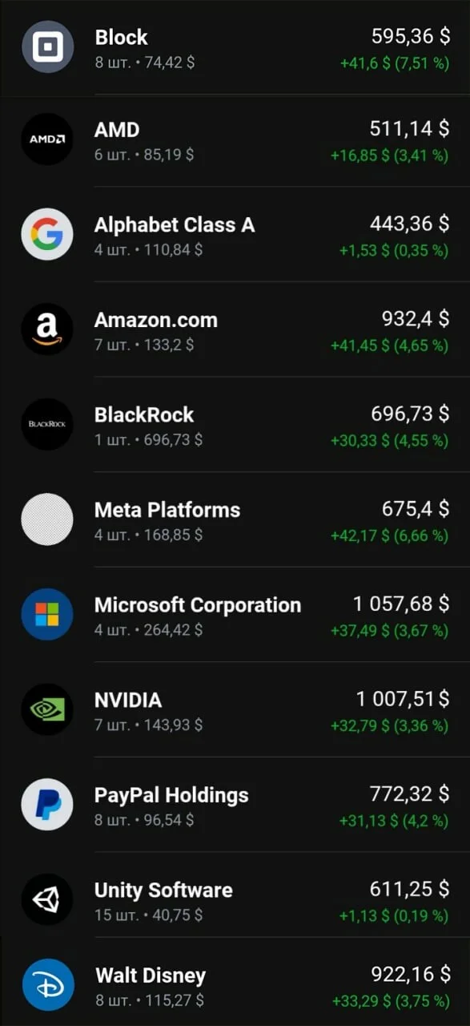Select NVIDIA value 1 007,51 $
The image size is (470, 1026).
pyautogui.click(x=403, y=699)
